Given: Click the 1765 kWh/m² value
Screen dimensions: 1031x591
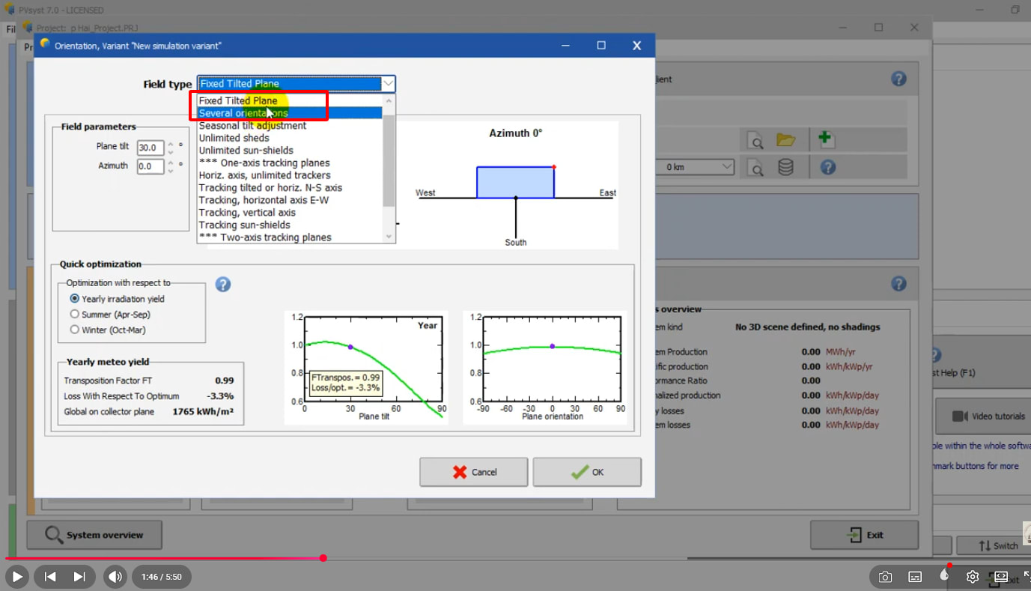Looking at the screenshot, I should [x=203, y=412].
